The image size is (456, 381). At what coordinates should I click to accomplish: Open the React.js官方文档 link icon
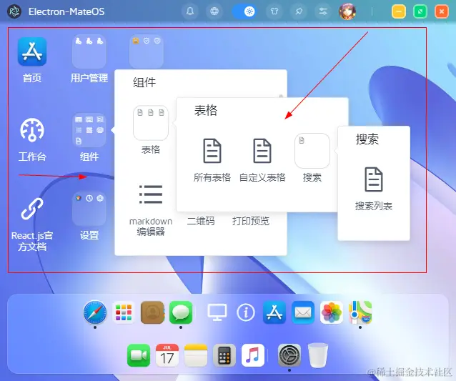[32, 209]
